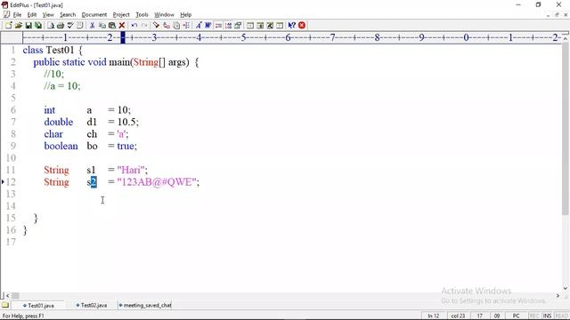This screenshot has height=320, width=570.
Task: Click the vertical scrollbar thumb
Action: pyautogui.click(x=565, y=129)
